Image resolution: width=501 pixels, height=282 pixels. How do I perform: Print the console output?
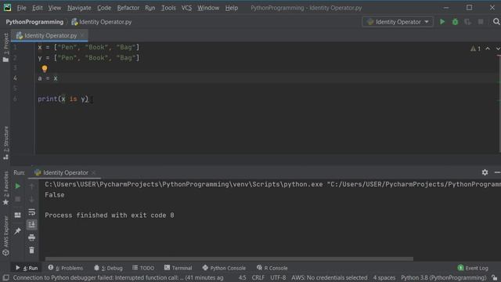[31, 237]
